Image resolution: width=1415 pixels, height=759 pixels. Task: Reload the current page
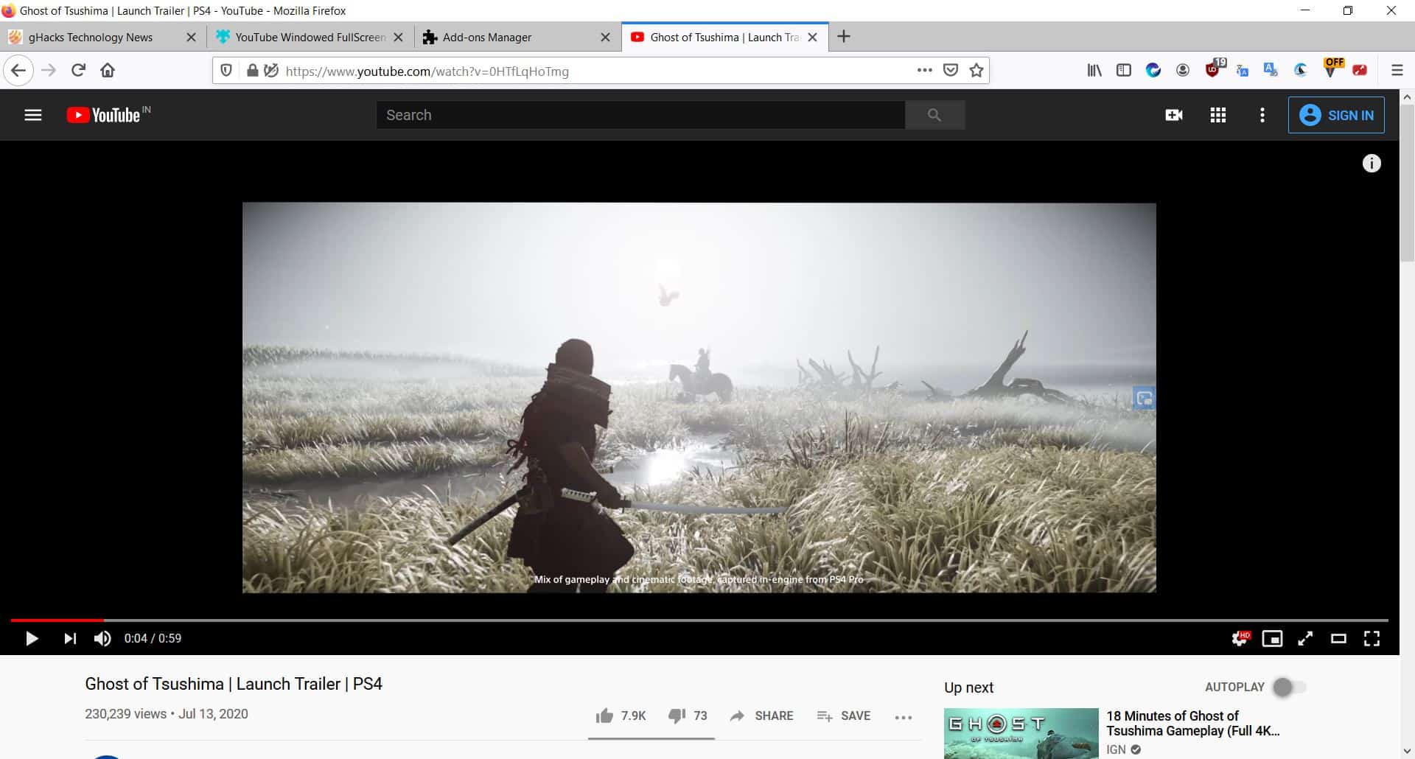click(78, 71)
